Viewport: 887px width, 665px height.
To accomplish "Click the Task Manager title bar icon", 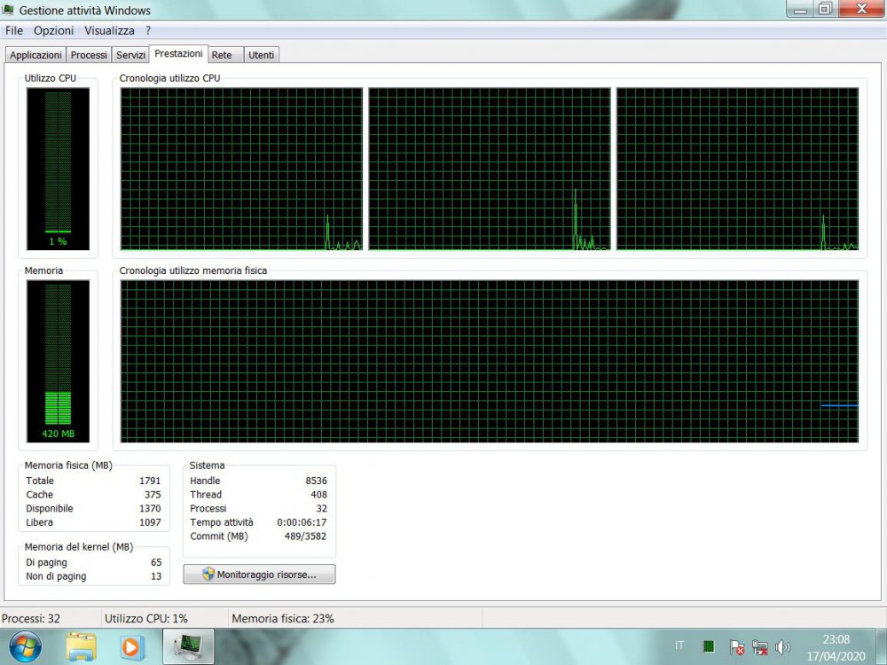I will (9, 11).
